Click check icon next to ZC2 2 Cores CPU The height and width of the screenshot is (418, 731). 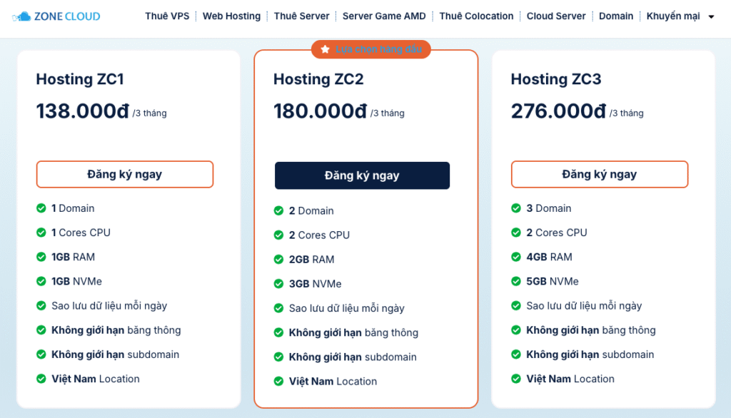point(278,235)
